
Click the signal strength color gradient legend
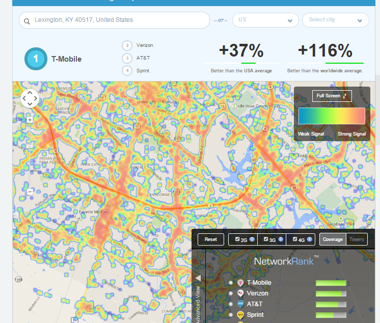pos(332,116)
